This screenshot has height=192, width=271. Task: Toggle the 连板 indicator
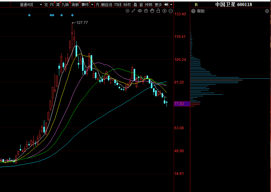tap(75, 5)
